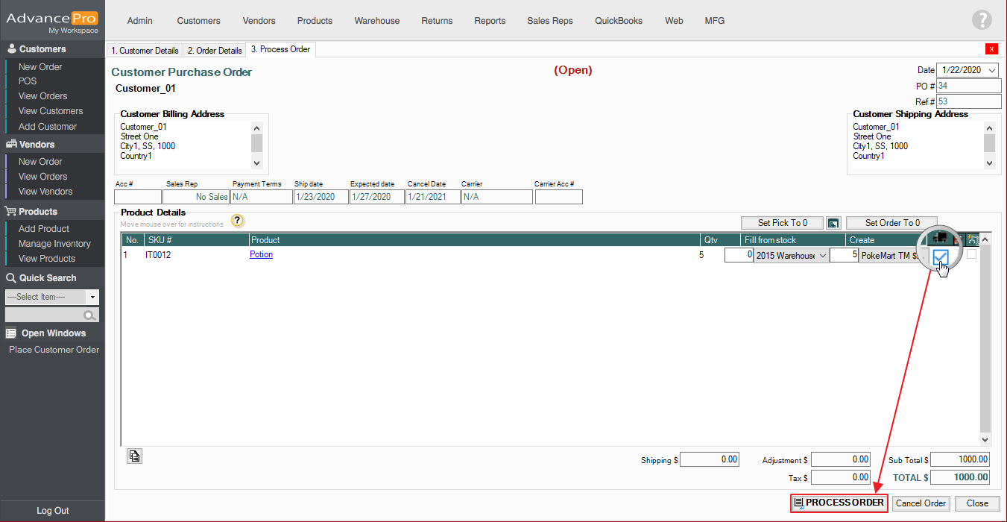
Task: Open the Potion product link
Action: (x=261, y=254)
